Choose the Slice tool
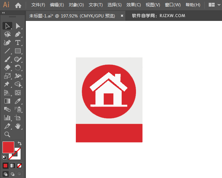Viewport: 222px width, 178px height. click(x=7, y=126)
